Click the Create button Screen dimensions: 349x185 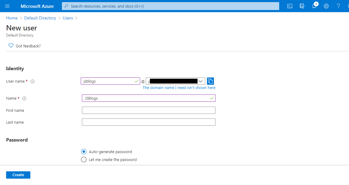tap(18, 175)
